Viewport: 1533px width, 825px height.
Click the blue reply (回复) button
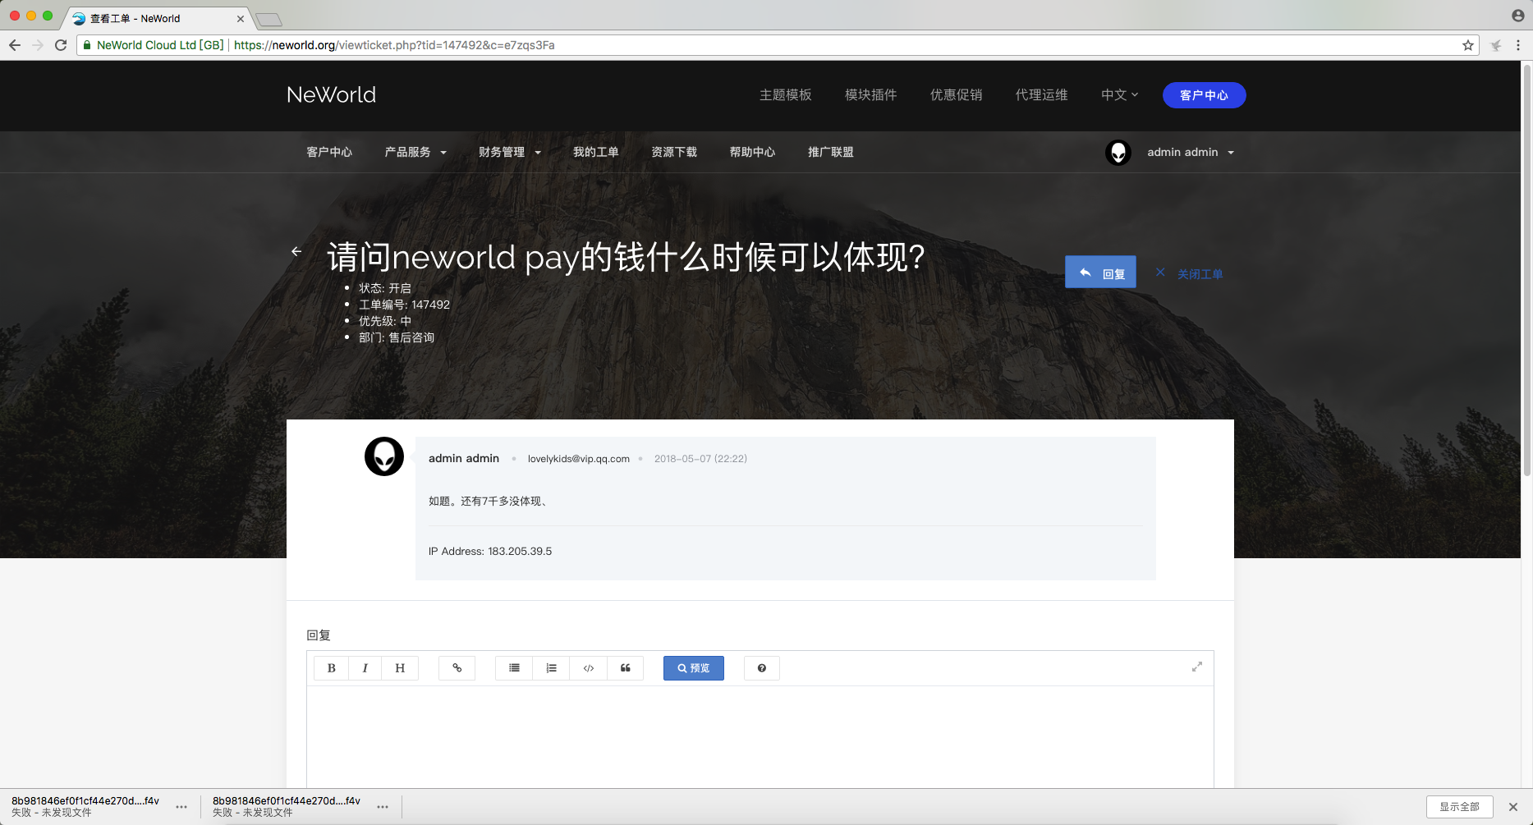point(1100,273)
